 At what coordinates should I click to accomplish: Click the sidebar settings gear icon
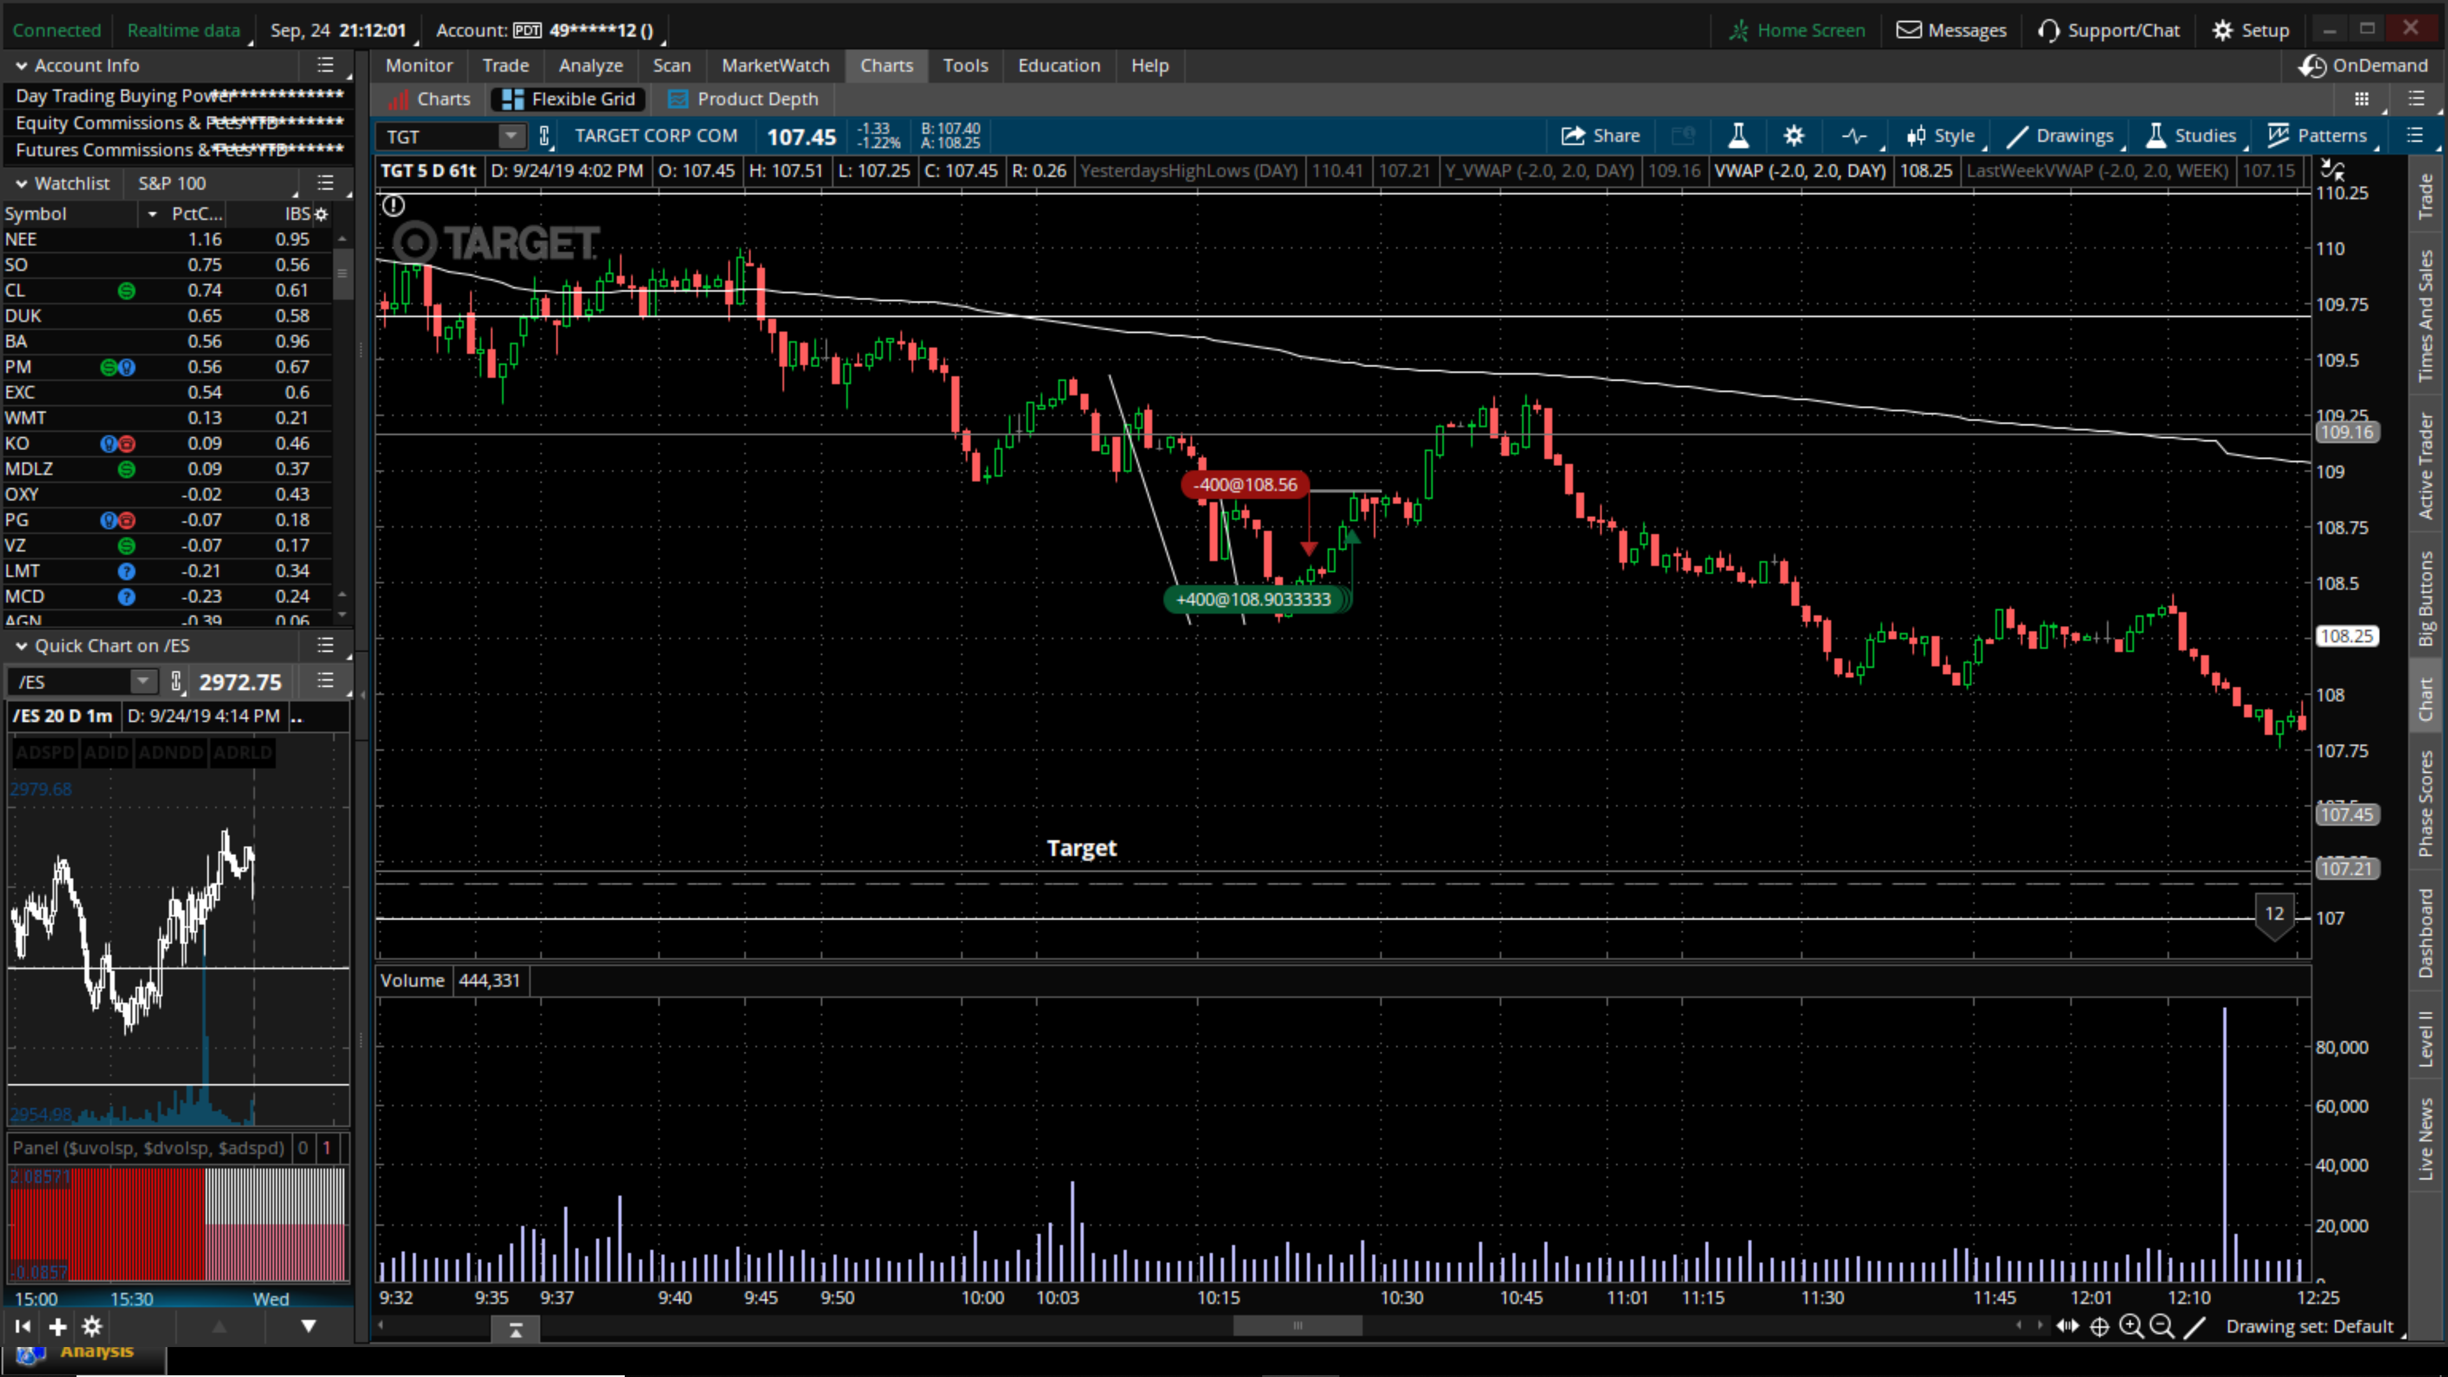[x=91, y=1327]
